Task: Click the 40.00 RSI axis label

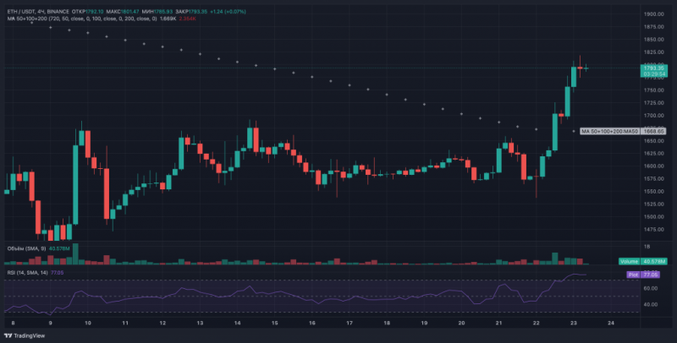Action: tap(651, 304)
